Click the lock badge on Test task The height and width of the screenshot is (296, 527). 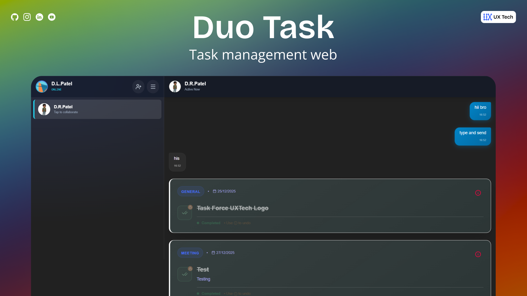pos(190,269)
